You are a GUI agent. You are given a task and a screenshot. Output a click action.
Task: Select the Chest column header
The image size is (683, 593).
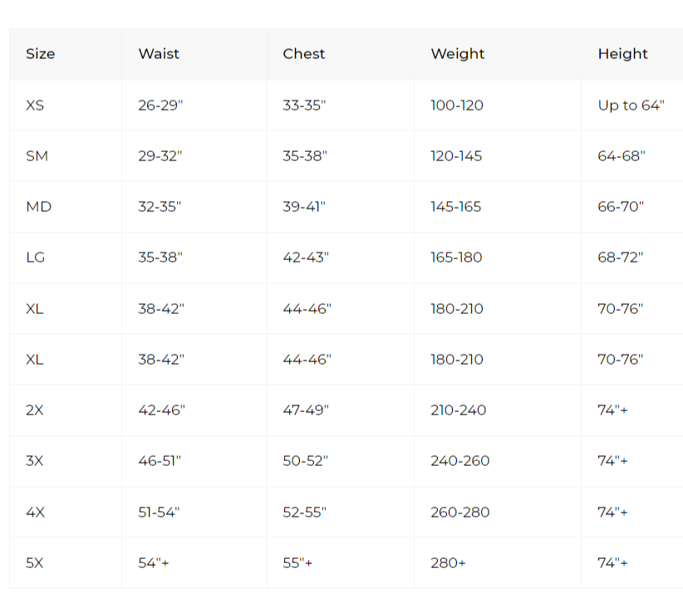304,54
